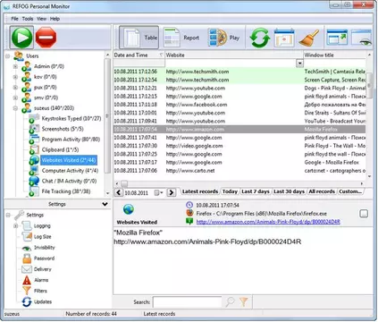Select the Admin user
Viewport: 378px width, 322px height.
(49, 66)
